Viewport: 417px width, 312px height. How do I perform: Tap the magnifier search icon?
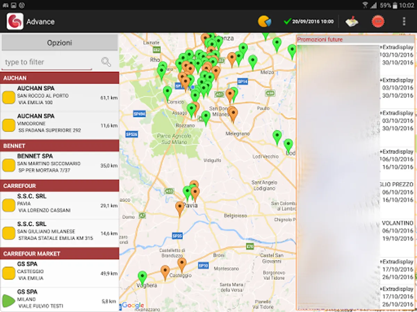106,62
